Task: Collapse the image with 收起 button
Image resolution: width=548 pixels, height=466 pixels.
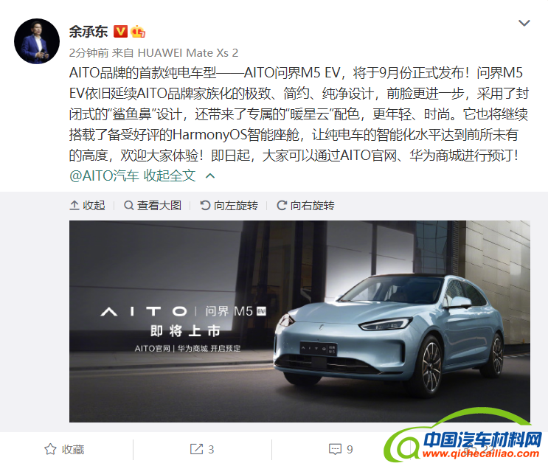Action: [87, 206]
